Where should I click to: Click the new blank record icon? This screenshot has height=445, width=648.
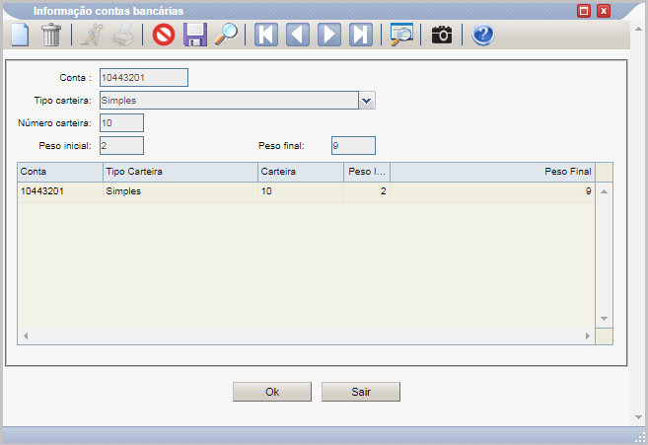point(20,35)
